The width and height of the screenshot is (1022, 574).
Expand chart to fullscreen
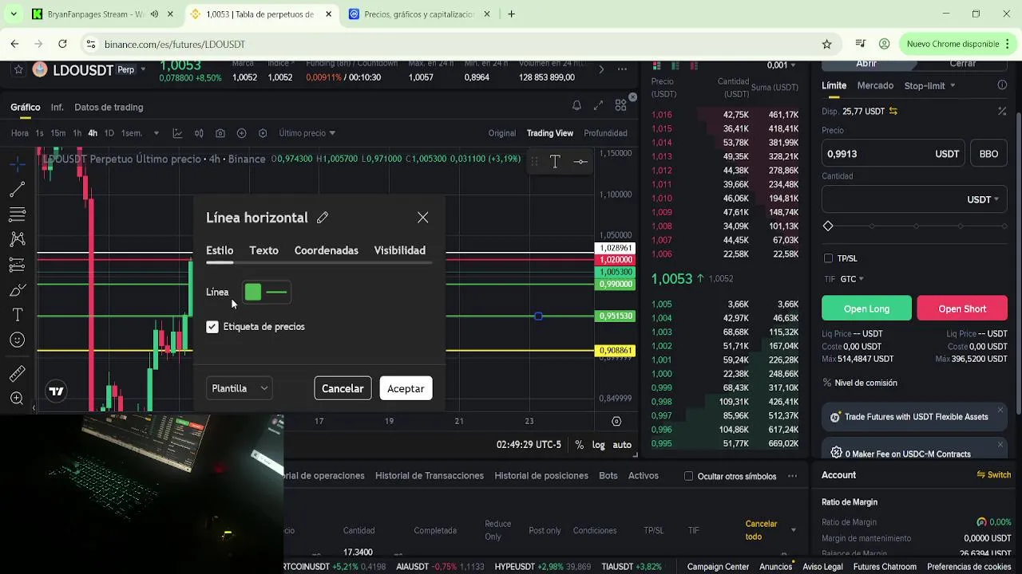click(x=598, y=105)
